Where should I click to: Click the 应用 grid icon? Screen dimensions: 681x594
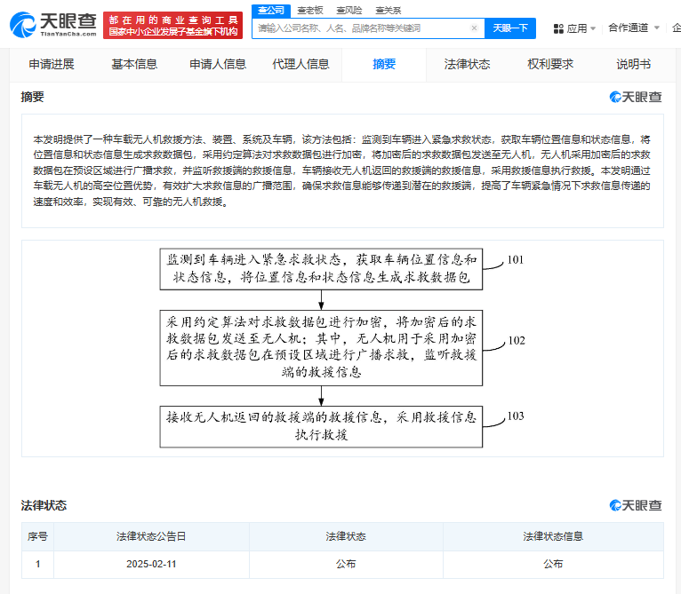[558, 28]
